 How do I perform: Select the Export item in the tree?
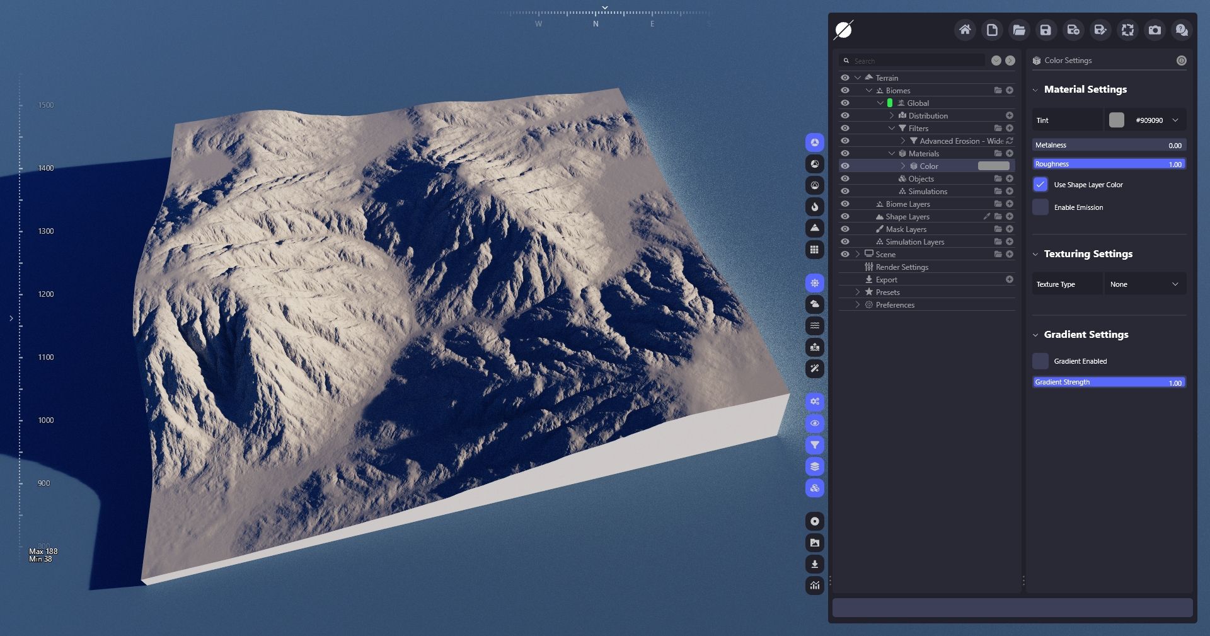[x=886, y=280]
